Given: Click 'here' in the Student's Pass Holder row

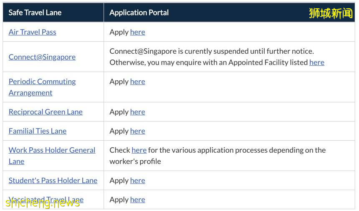Looking at the screenshot, I should (x=137, y=181).
